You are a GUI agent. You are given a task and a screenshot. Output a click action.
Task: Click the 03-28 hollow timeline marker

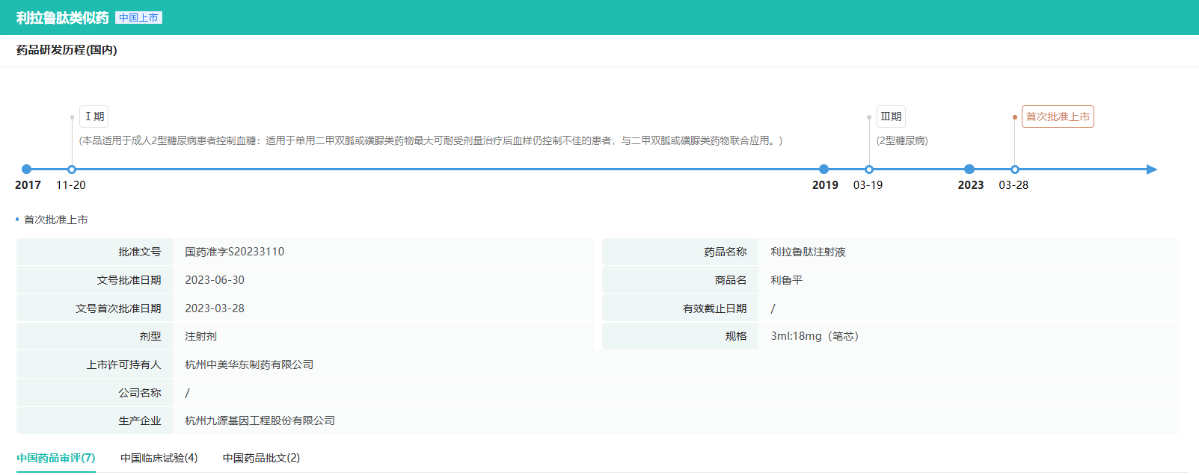[1014, 170]
